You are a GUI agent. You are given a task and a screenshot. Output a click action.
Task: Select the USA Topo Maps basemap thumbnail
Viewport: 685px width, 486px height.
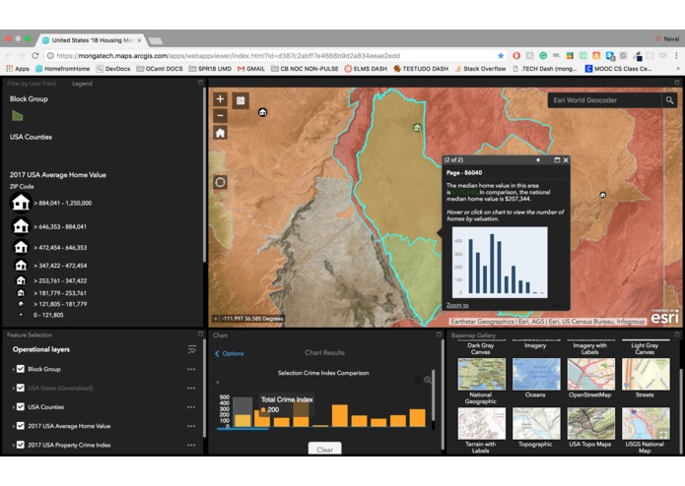pos(590,423)
